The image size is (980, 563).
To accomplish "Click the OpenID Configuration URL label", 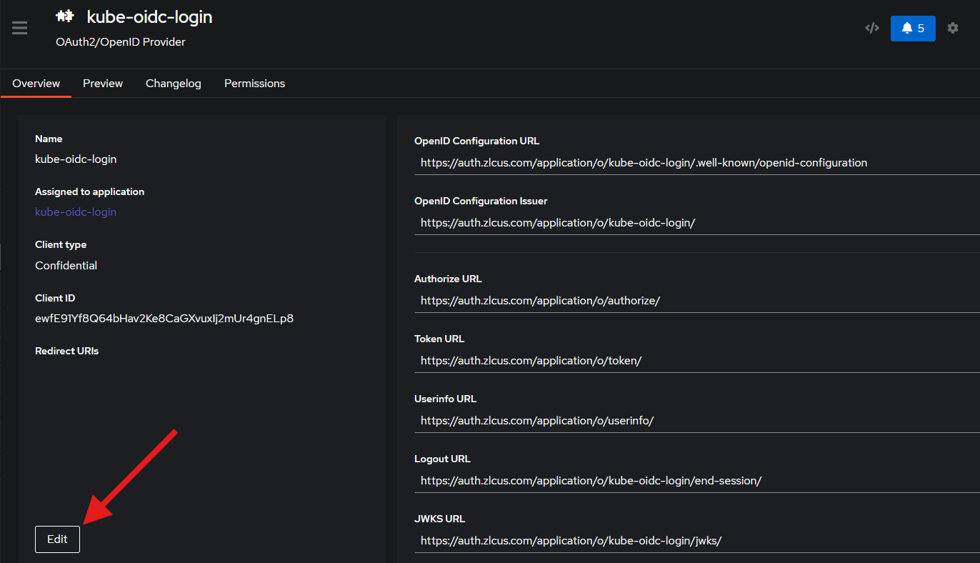I will tap(476, 141).
